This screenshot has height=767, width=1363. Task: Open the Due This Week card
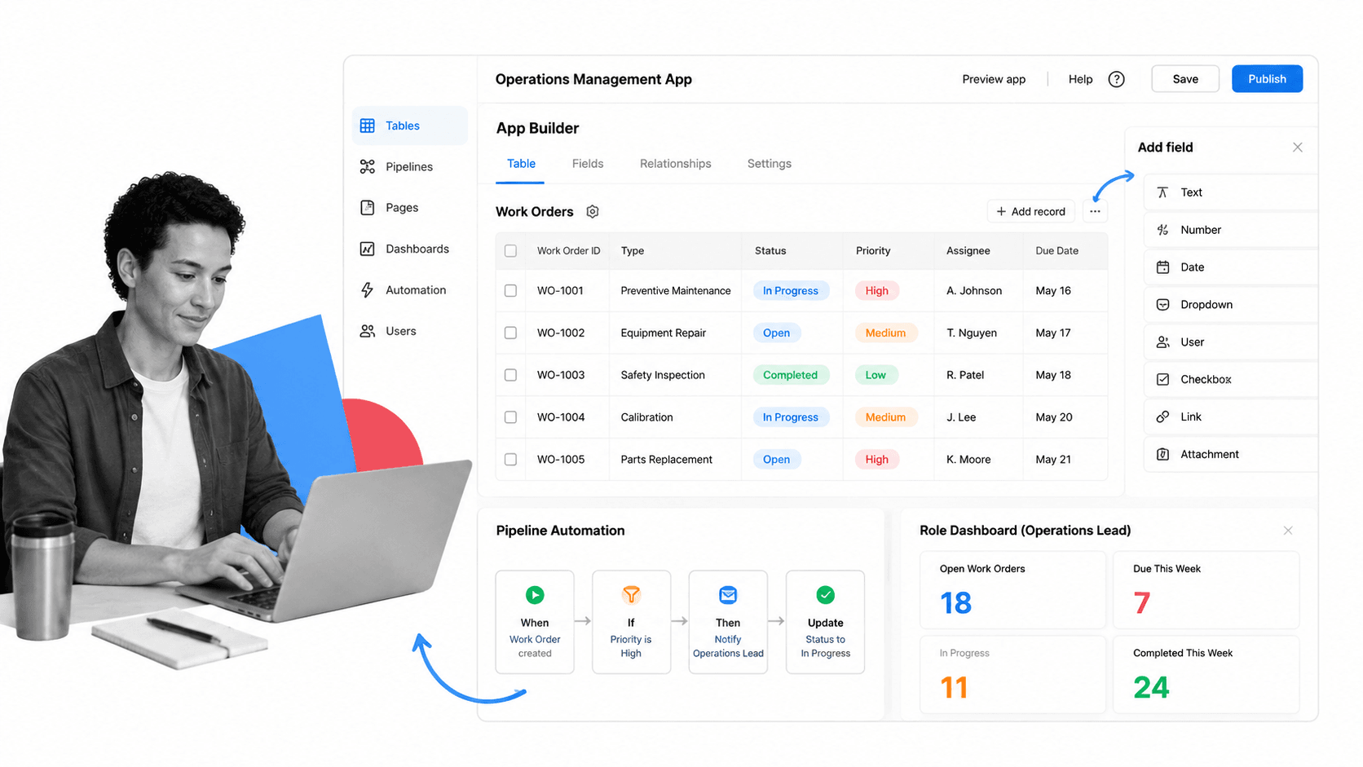coord(1206,590)
